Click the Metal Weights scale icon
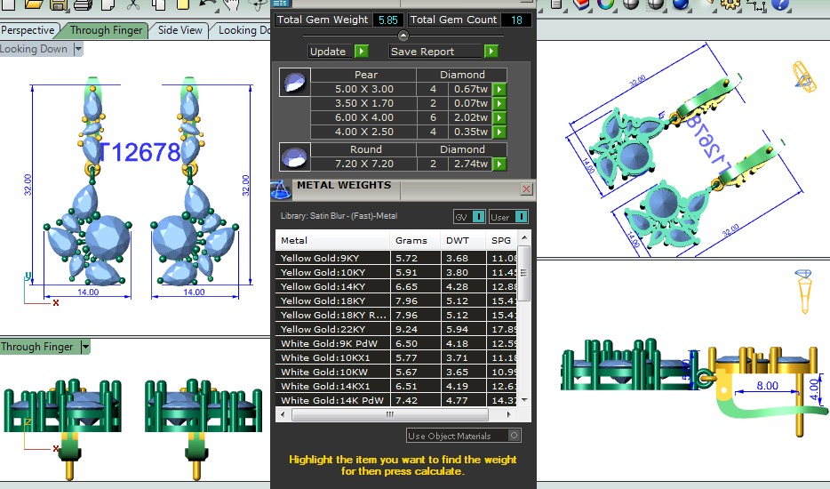The width and height of the screenshot is (830, 489). coord(281,189)
